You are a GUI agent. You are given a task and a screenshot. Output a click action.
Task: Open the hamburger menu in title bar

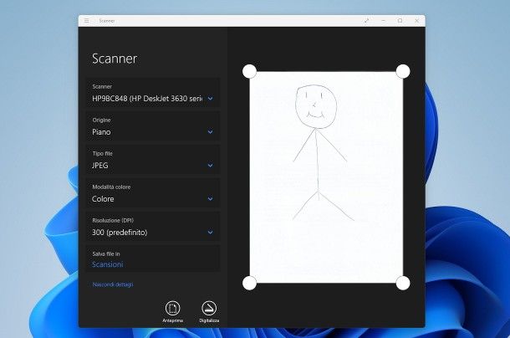tap(86, 20)
